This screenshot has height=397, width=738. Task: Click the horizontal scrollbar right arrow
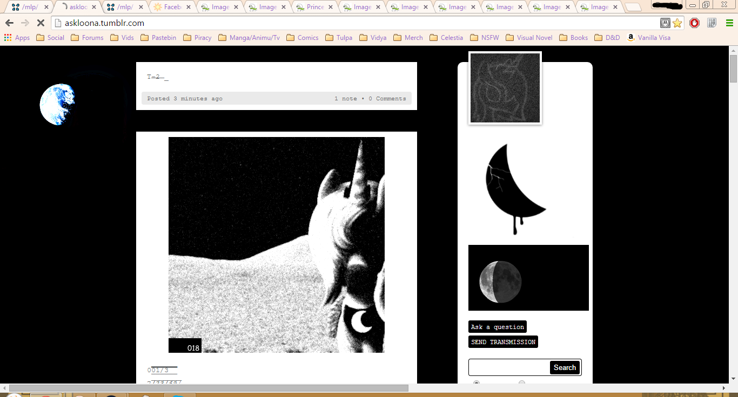[x=724, y=388]
